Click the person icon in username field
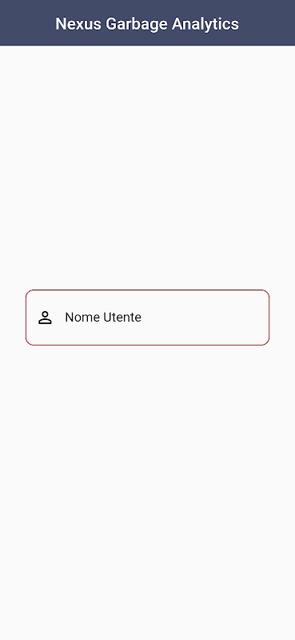 (x=45, y=318)
